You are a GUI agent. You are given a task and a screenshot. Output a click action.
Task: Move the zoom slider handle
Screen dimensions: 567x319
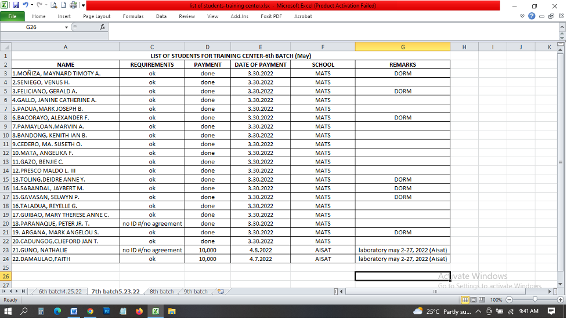(535, 300)
